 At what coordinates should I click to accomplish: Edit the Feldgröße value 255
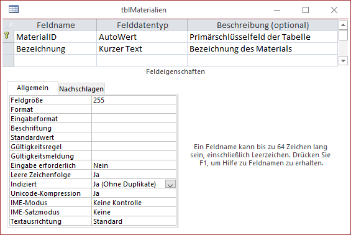[x=134, y=100]
